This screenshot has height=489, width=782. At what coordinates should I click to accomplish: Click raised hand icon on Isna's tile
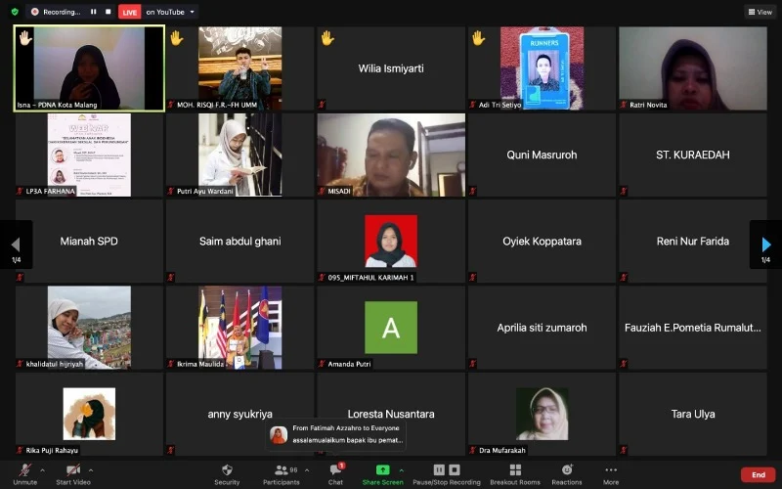tap(25, 38)
